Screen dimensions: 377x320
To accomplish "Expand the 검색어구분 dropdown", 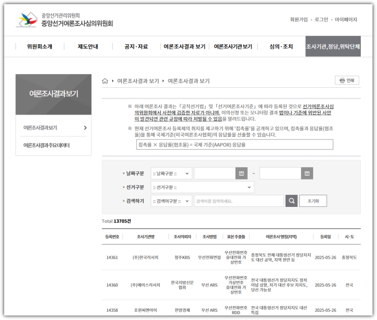I will point(171,201).
